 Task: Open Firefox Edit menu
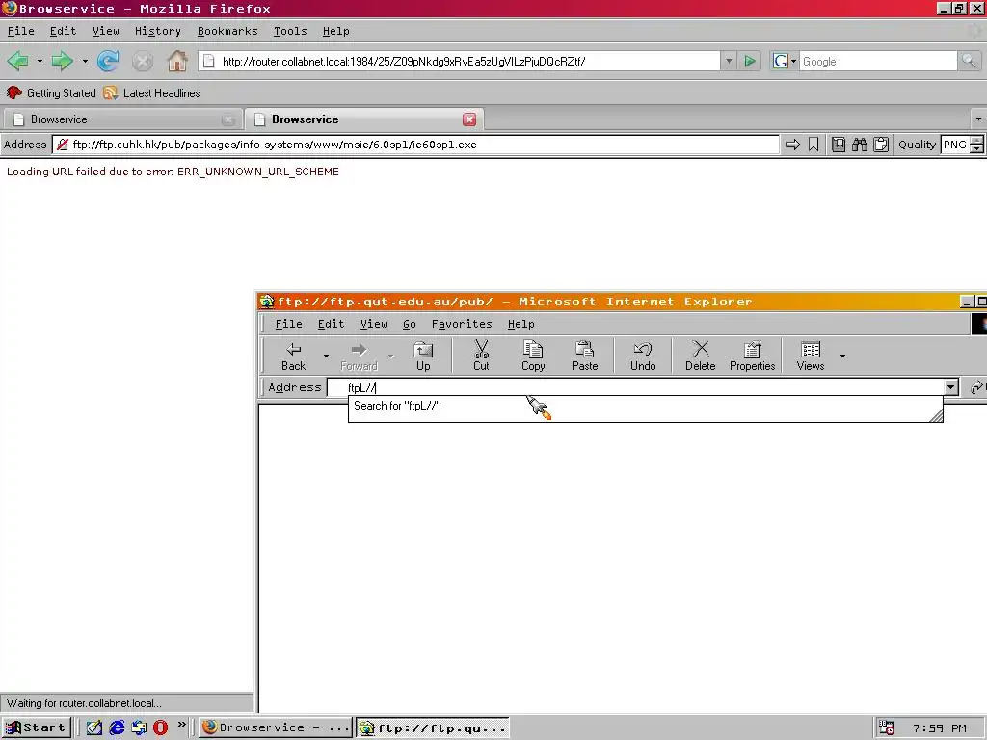click(63, 31)
